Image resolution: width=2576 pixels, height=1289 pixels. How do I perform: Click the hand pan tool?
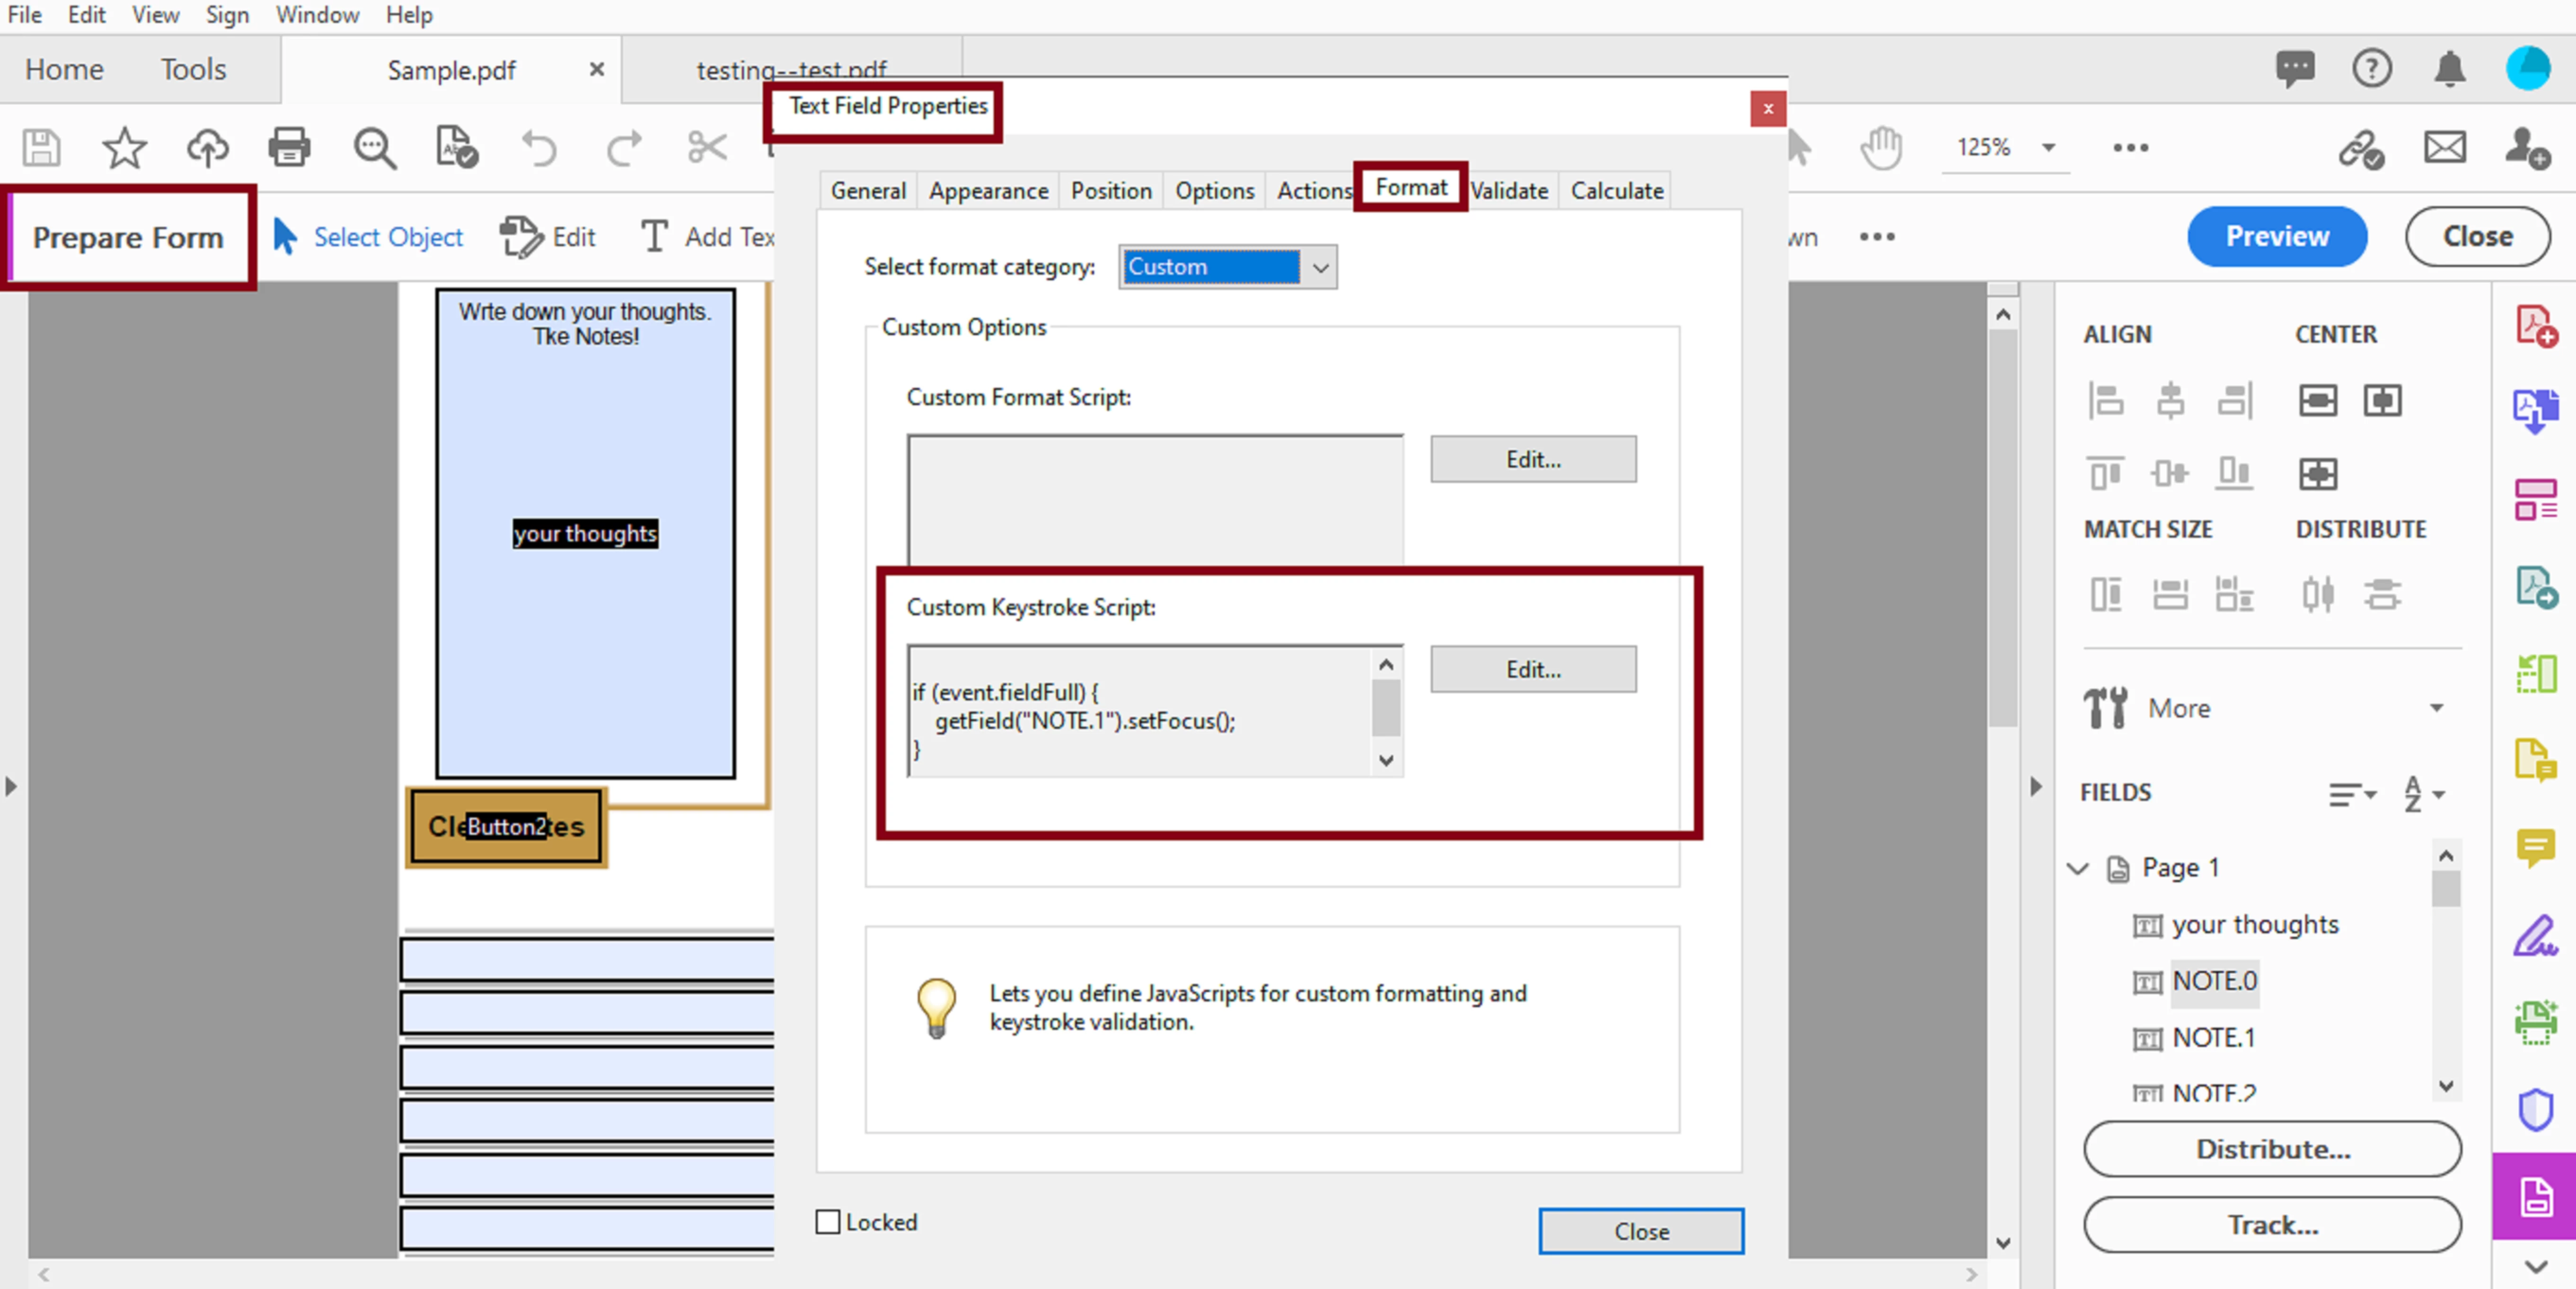click(1880, 147)
